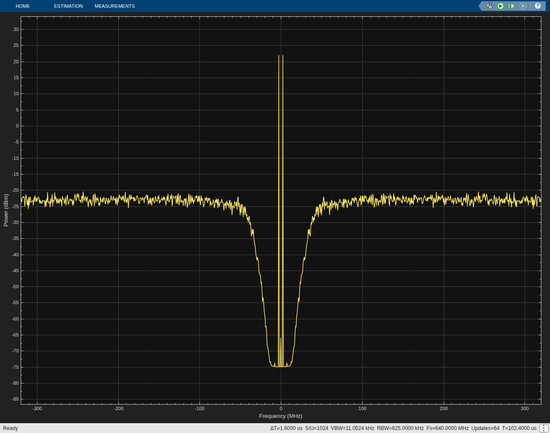Click the VBW=11.0524 kHz status entry
550x433 pixels.
tap(352, 428)
